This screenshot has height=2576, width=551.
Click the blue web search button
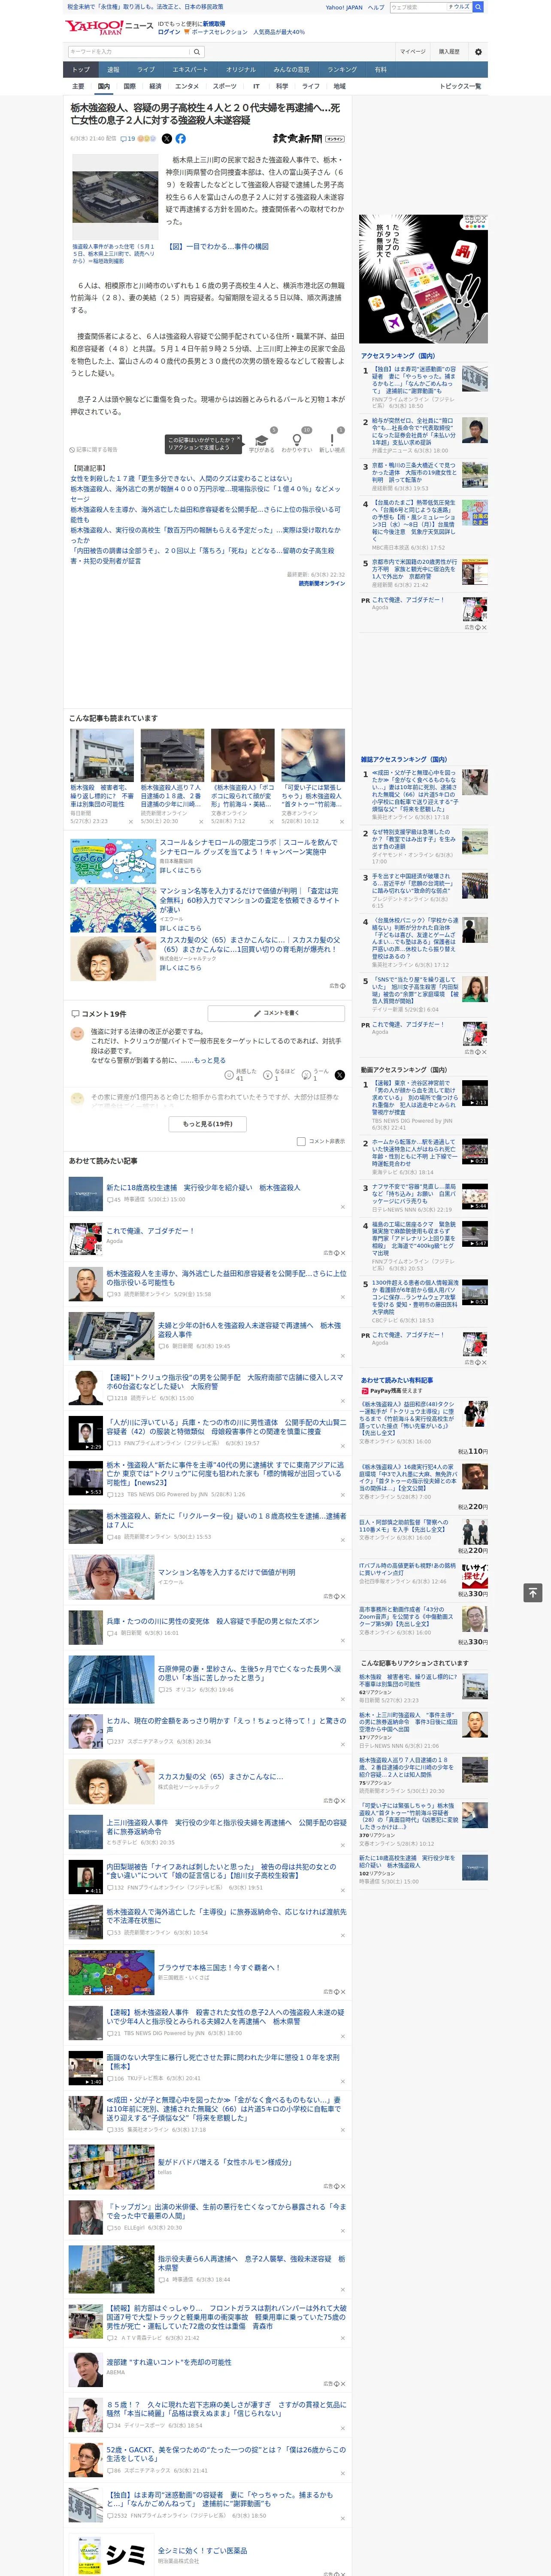click(478, 7)
